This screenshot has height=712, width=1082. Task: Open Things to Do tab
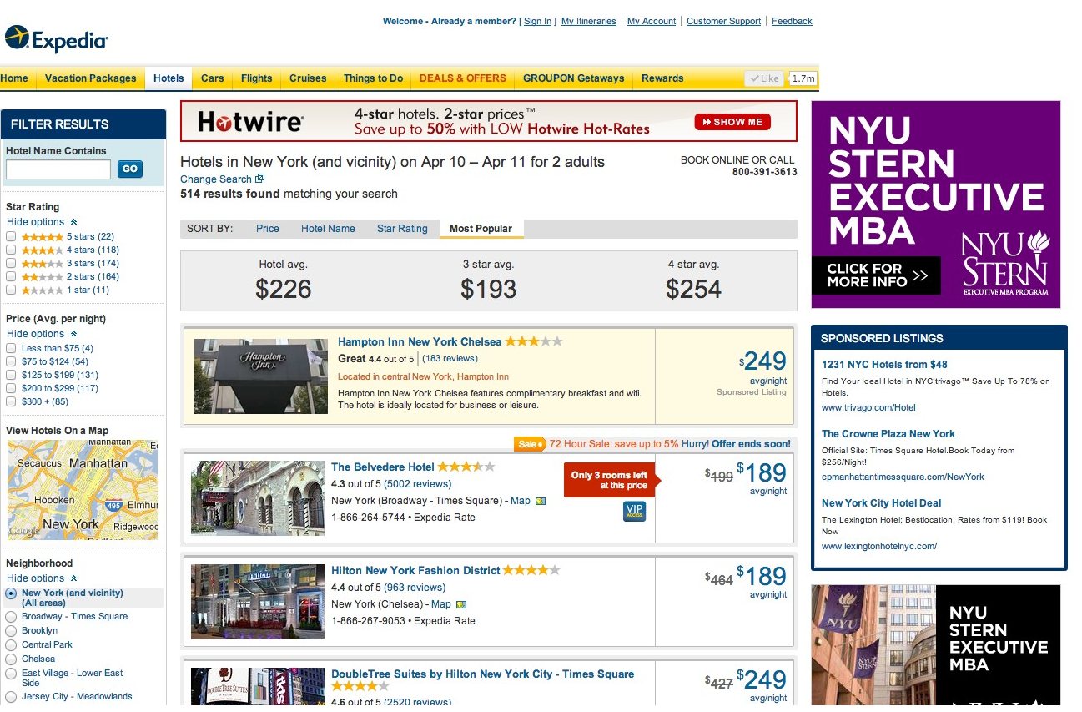pos(373,78)
